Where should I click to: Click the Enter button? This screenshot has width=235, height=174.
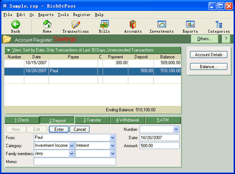pos(59,129)
